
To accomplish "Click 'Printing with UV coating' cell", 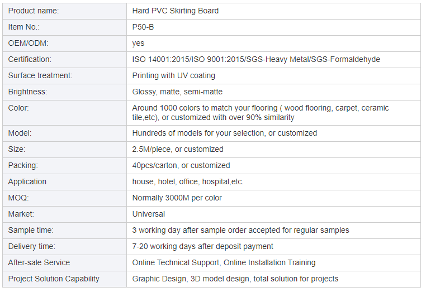I will pos(174,75).
